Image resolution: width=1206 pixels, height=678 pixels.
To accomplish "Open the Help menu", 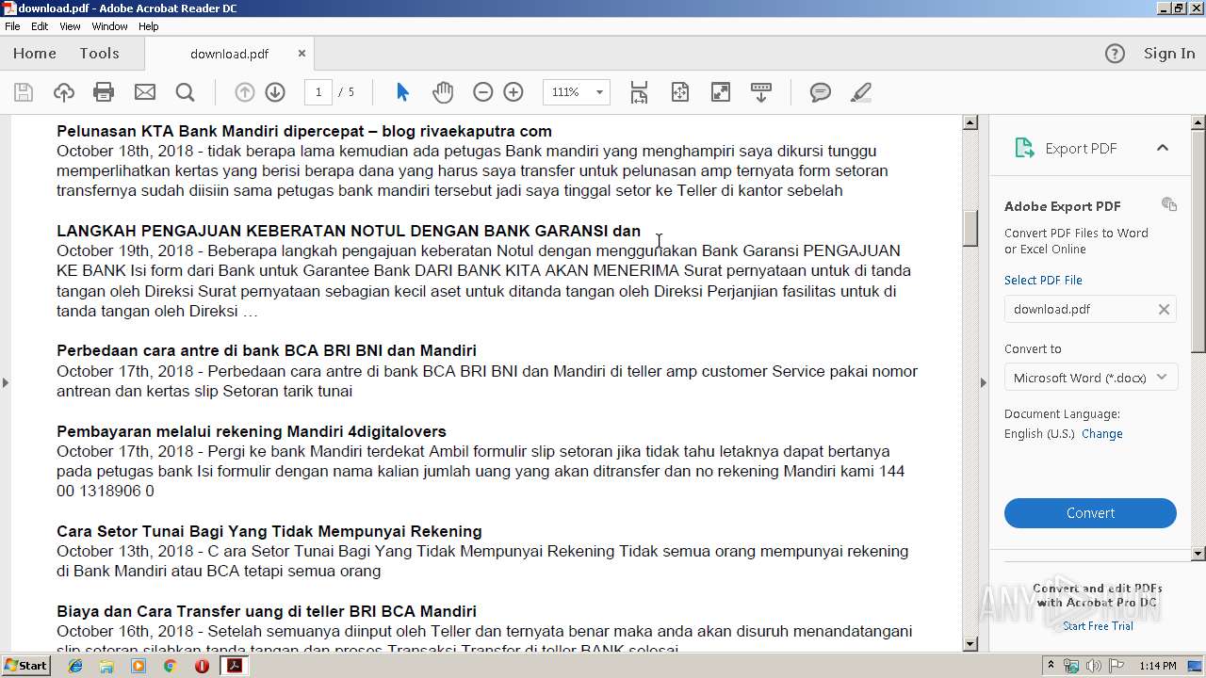I will pos(149,26).
